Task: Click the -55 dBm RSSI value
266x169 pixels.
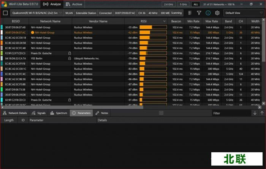Action: coord(133,27)
